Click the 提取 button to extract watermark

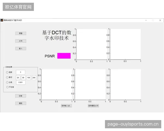[21, 103]
